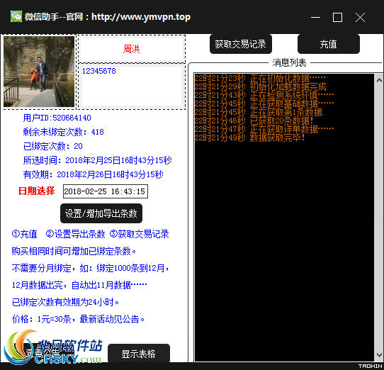The width and height of the screenshot is (384, 370).
Task: Click the 获取交易记录 button
Action: pos(241,44)
